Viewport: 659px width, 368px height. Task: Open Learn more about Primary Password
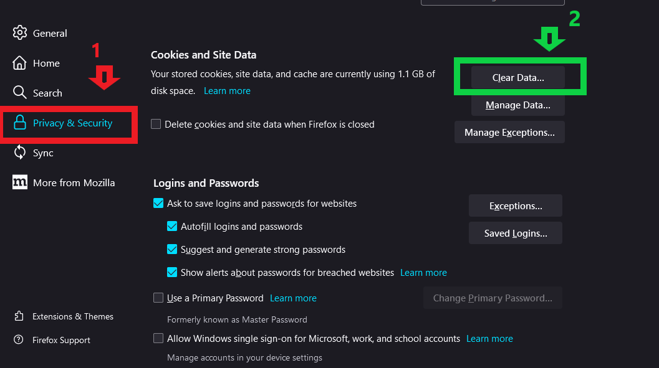293,298
